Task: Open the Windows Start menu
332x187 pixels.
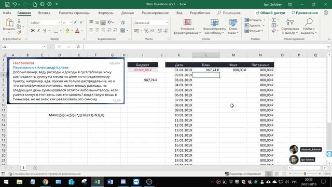Action: tap(6, 182)
